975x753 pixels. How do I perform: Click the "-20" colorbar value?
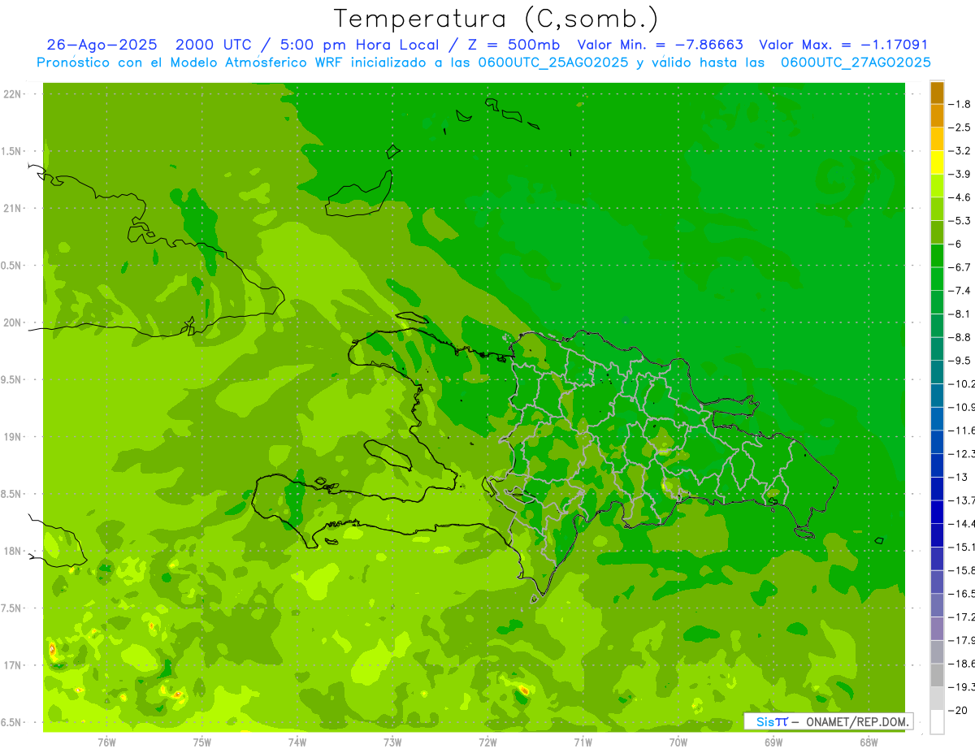click(957, 711)
